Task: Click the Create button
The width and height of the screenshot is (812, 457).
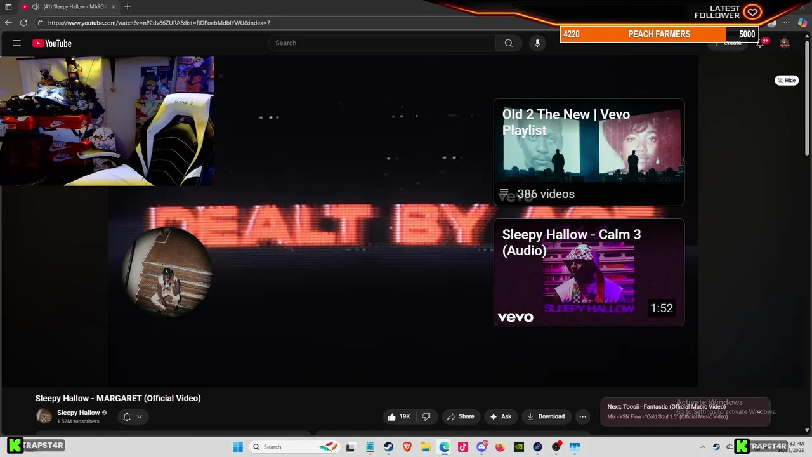Action: pyautogui.click(x=726, y=43)
